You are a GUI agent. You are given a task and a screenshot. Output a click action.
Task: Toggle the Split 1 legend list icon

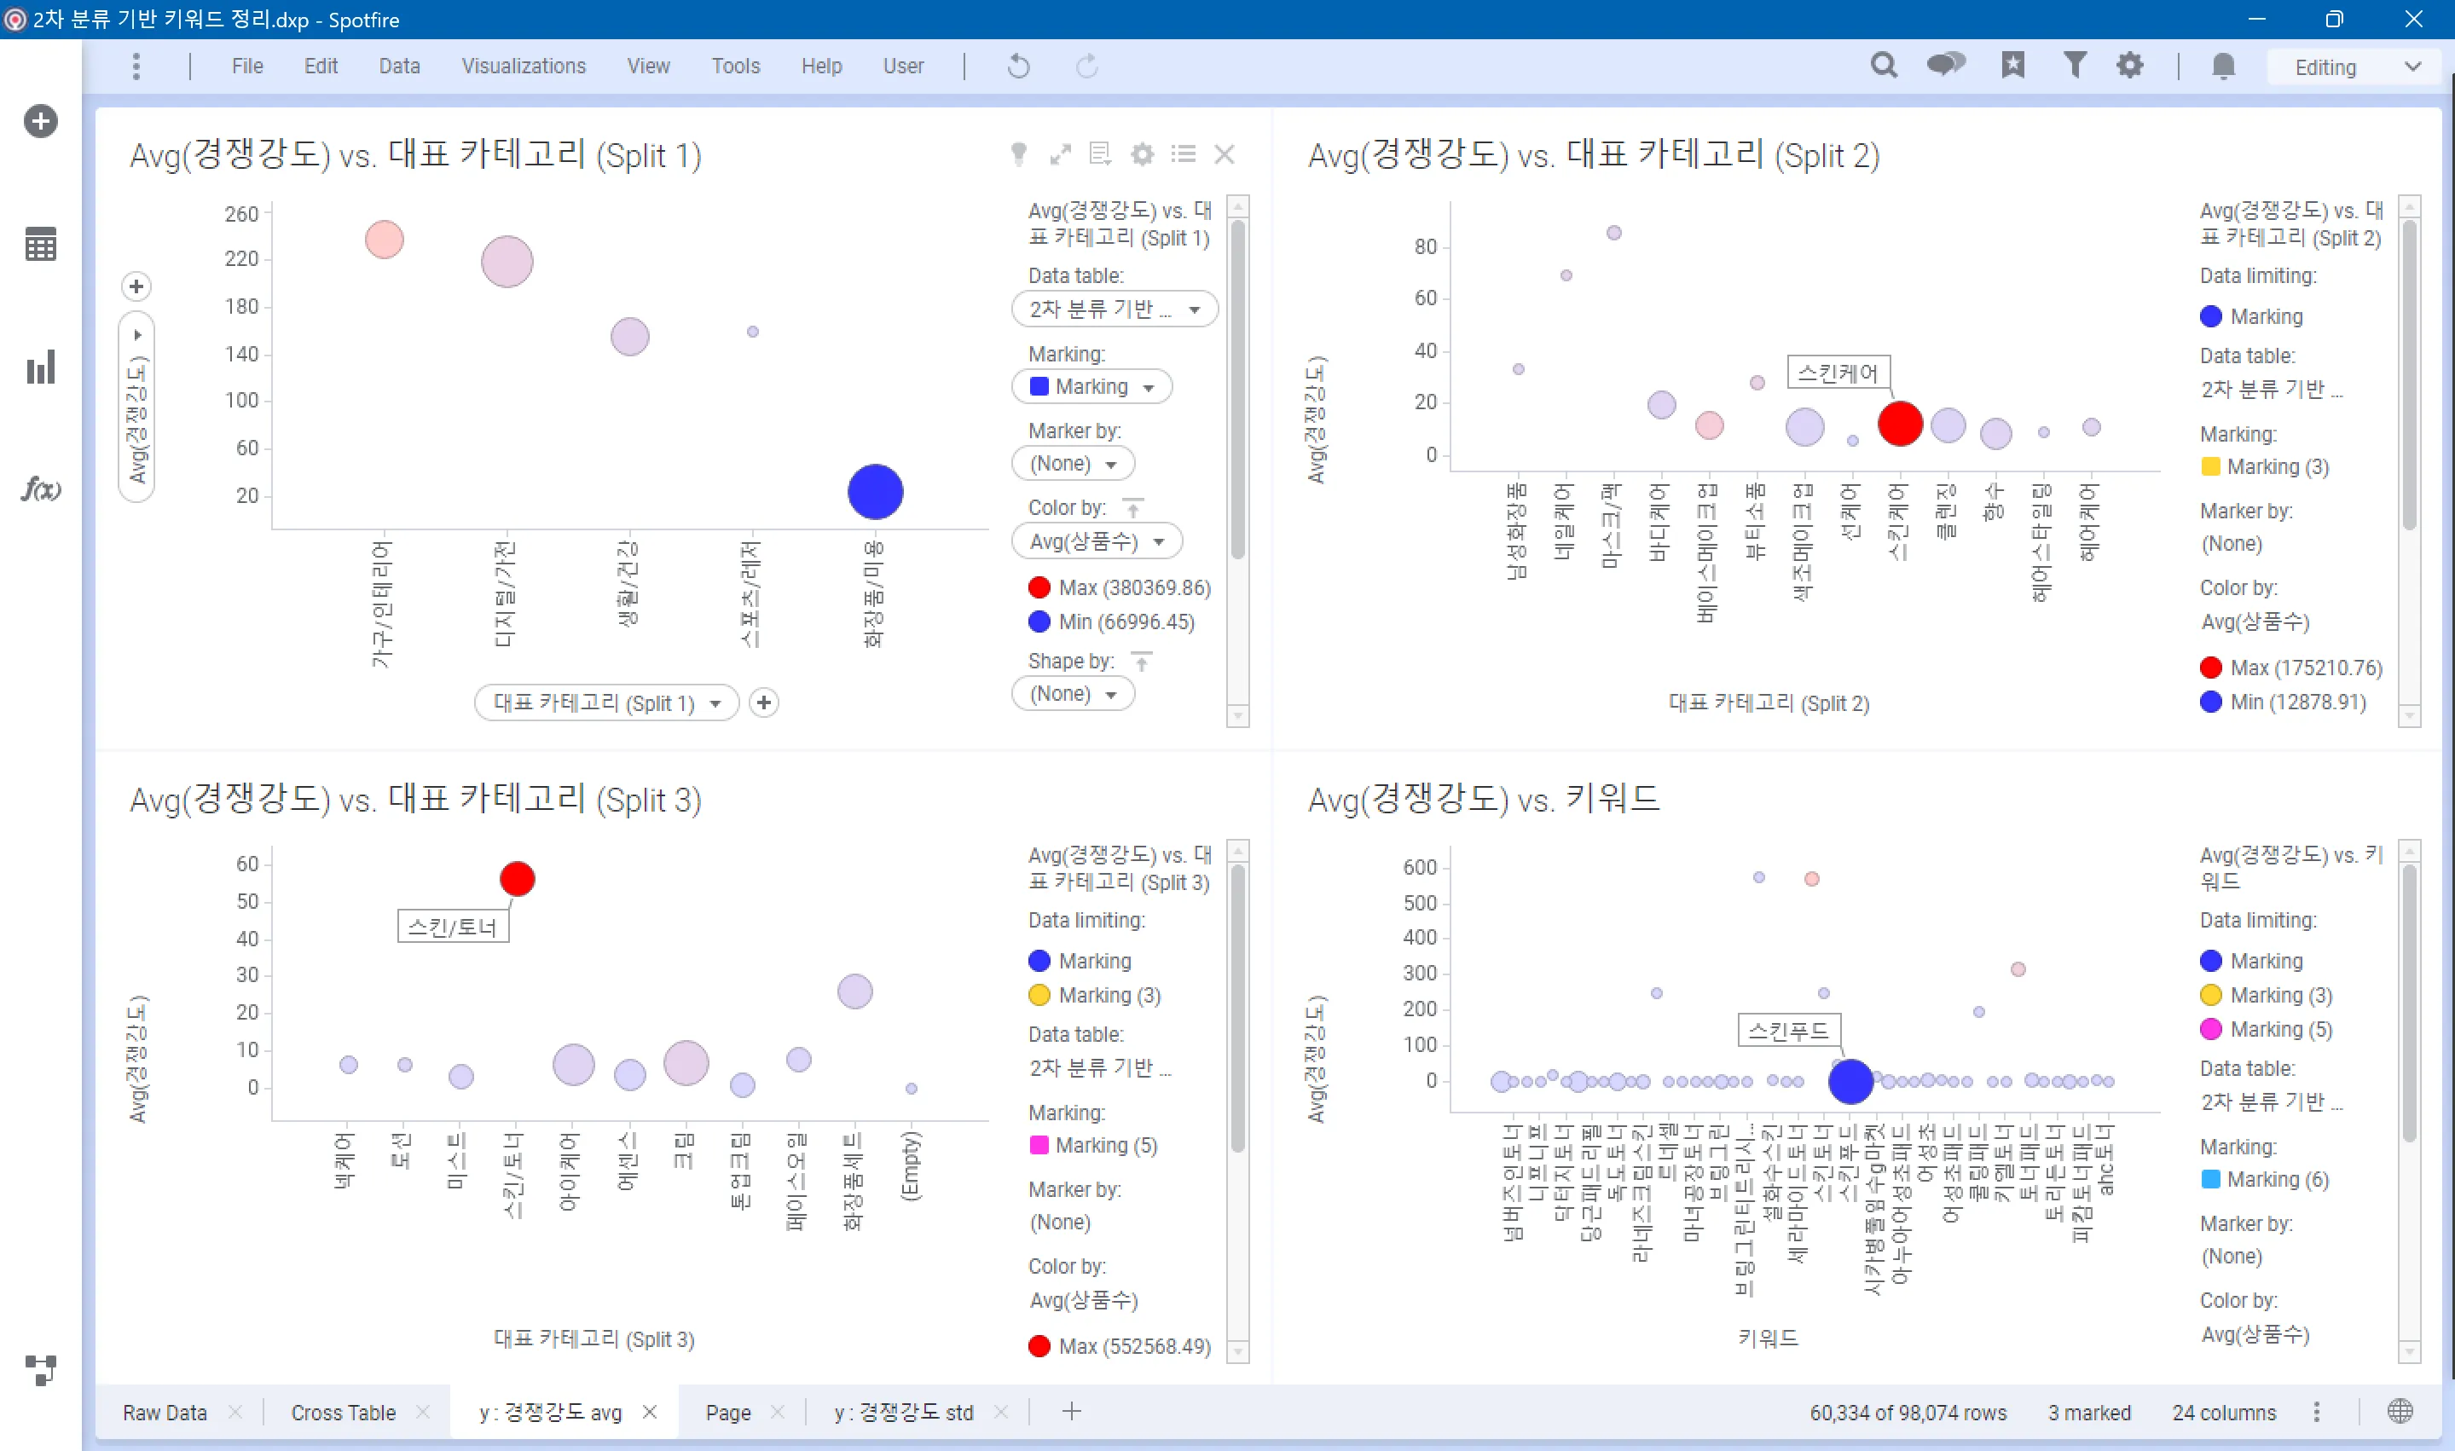(x=1183, y=154)
